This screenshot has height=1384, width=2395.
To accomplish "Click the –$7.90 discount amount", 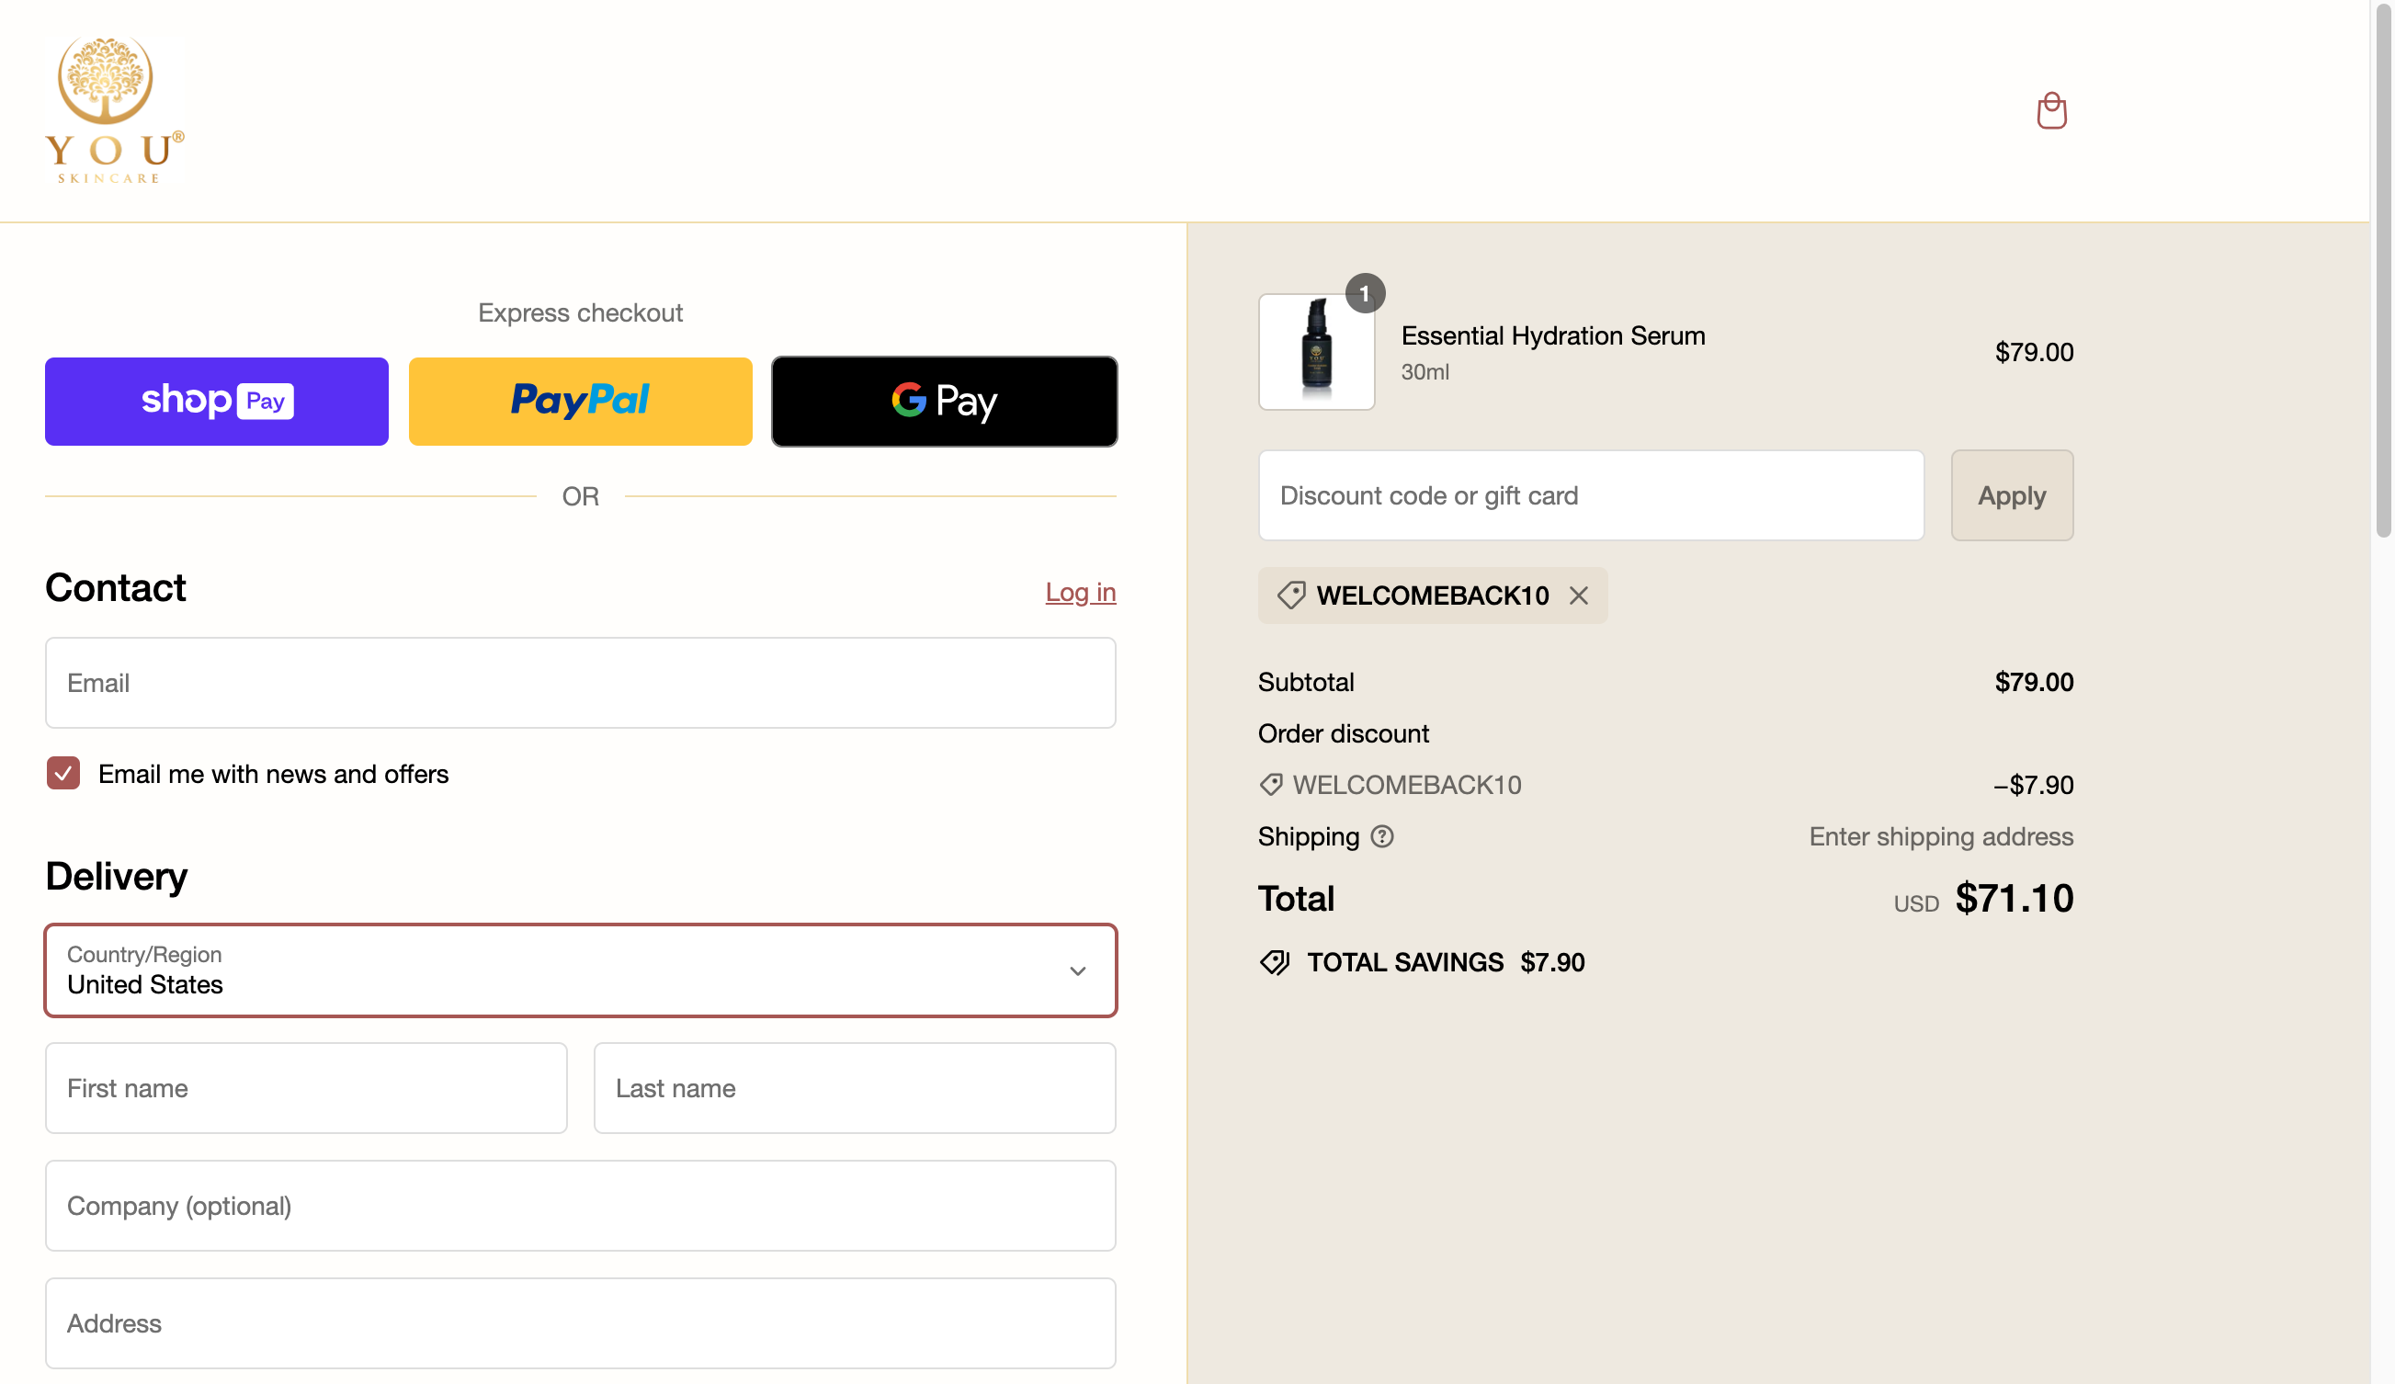I will (x=2033, y=784).
